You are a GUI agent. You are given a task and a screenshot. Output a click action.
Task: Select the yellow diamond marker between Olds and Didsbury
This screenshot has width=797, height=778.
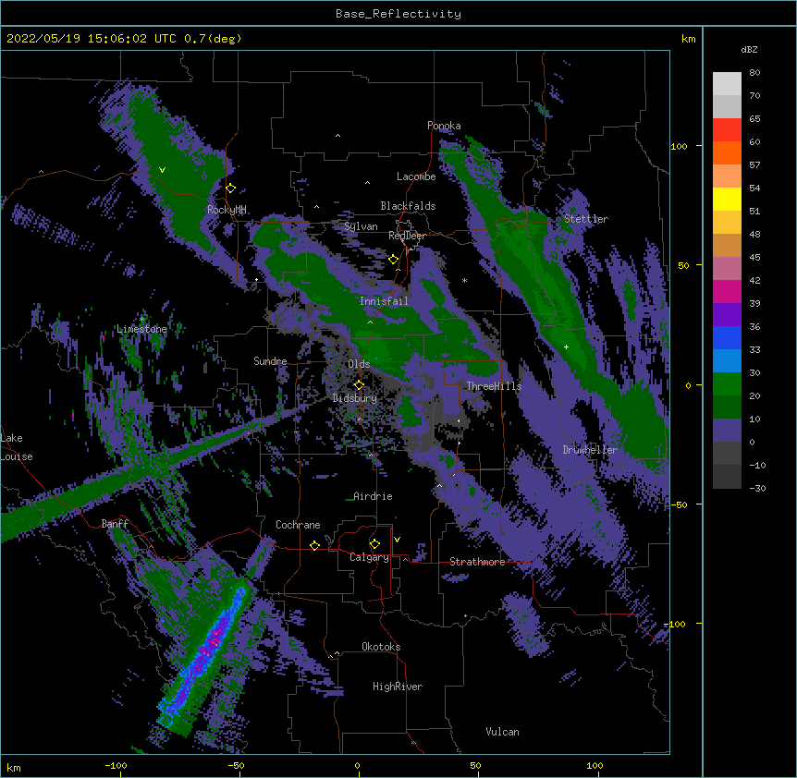pyautogui.click(x=359, y=384)
